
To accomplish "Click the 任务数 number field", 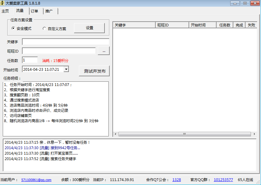I will pos(30,60).
